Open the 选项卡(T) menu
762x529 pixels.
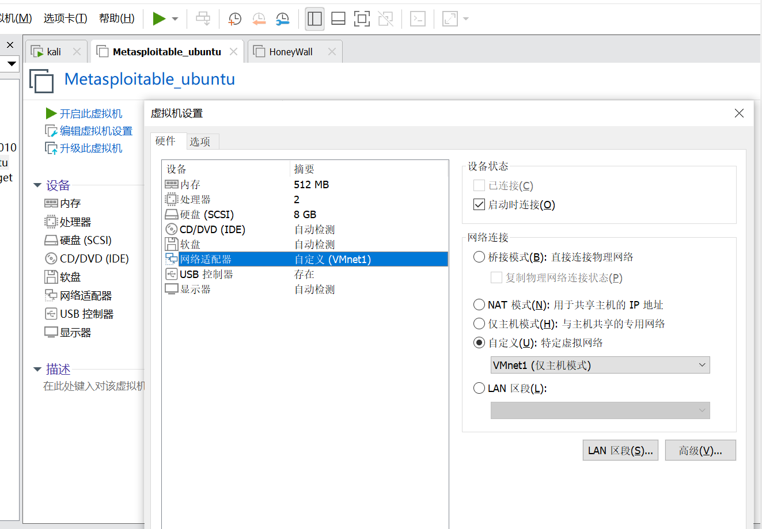[66, 18]
